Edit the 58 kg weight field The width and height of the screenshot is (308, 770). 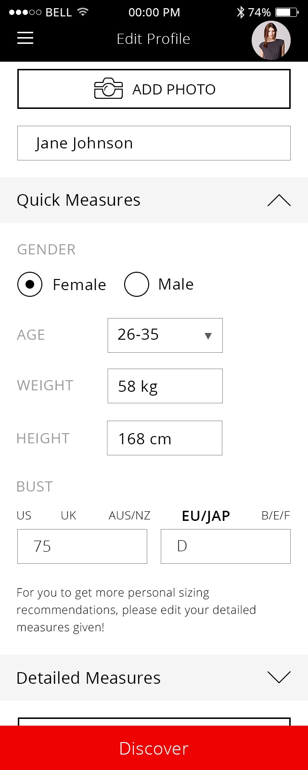pyautogui.click(x=165, y=386)
